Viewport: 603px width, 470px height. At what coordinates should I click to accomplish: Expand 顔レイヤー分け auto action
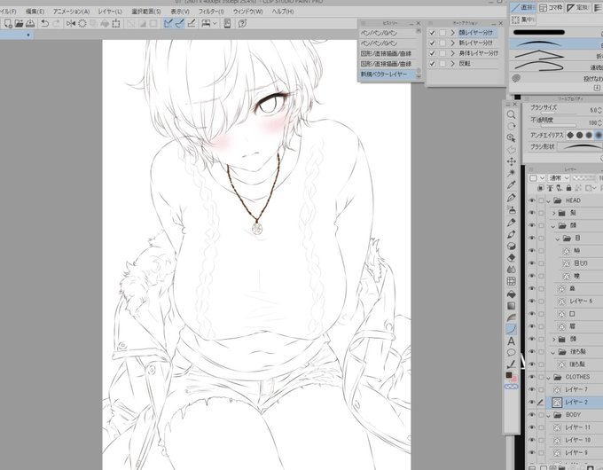pos(452,33)
